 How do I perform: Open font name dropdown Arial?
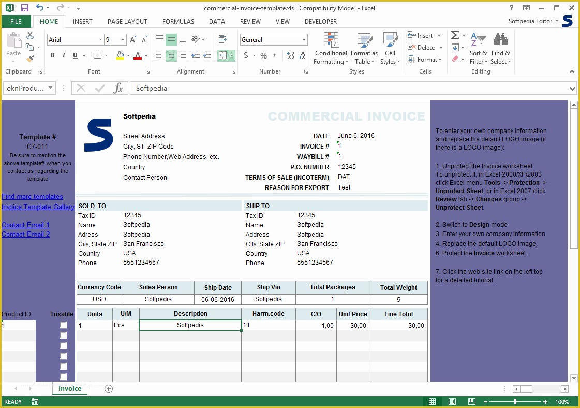(100, 40)
